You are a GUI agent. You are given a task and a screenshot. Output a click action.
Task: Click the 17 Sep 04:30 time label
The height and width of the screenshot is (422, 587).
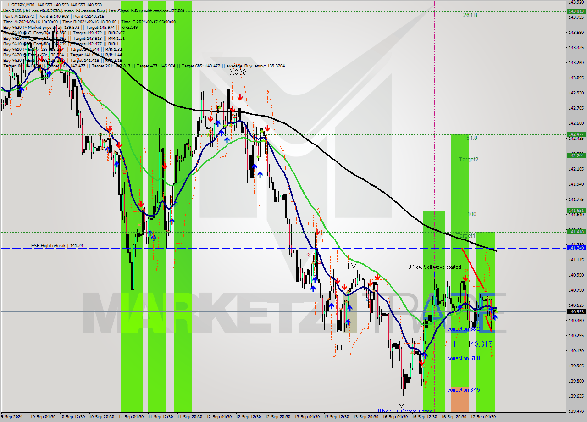pyautogui.click(x=483, y=417)
